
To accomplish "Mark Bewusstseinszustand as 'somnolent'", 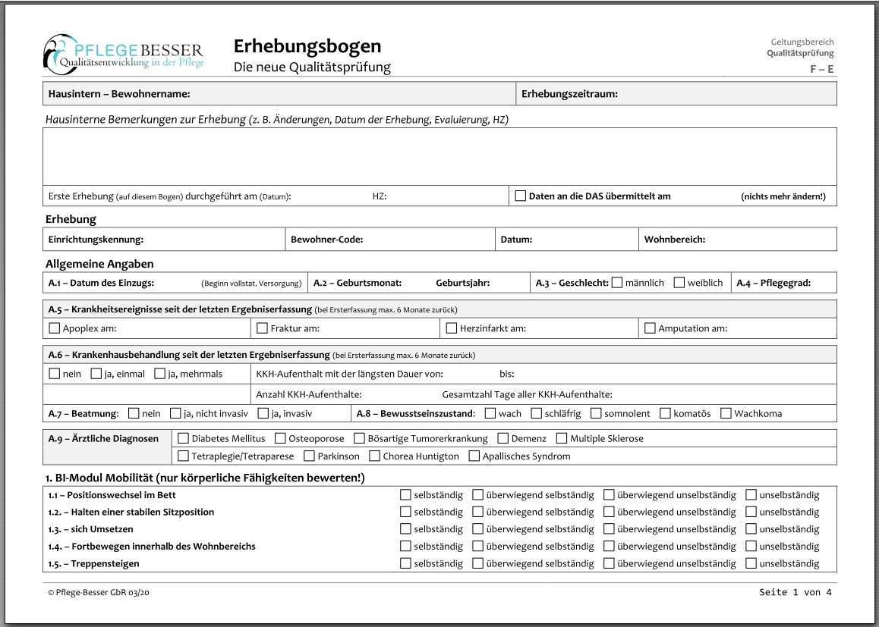I will click(596, 414).
